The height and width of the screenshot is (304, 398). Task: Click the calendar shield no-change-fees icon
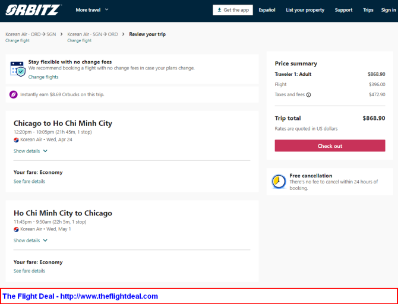pos(18,68)
